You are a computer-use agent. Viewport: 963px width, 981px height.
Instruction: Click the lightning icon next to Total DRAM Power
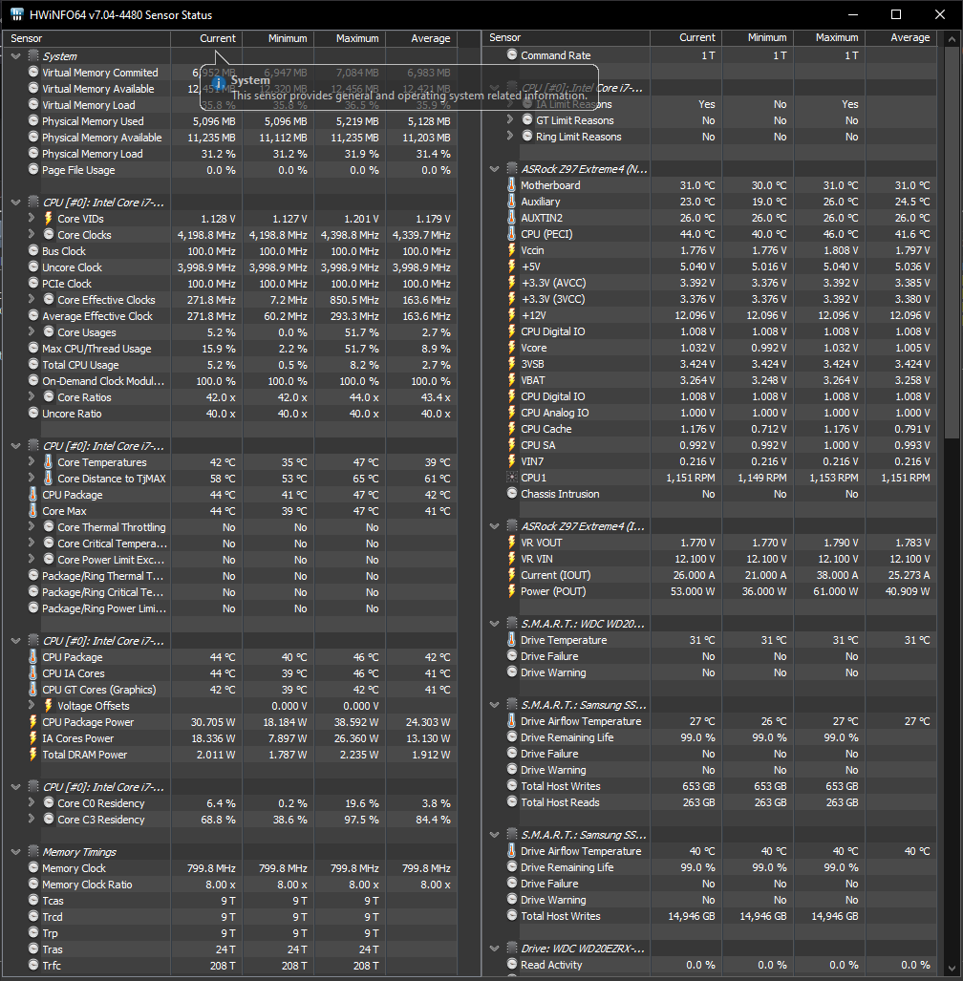point(33,755)
